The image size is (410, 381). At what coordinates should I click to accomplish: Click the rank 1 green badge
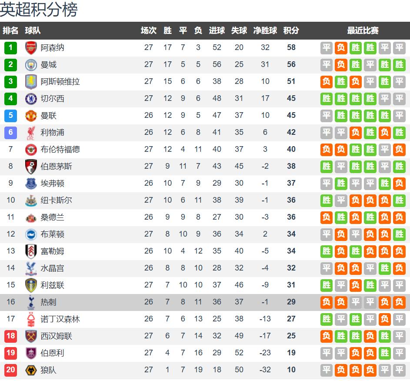coord(10,47)
